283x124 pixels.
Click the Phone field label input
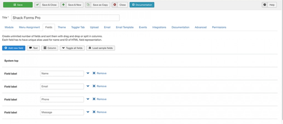[62, 99]
